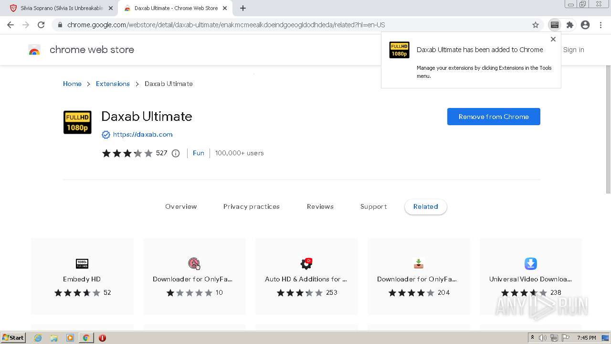Click the network tray icon
This screenshot has height=344, width=611.
554,338
